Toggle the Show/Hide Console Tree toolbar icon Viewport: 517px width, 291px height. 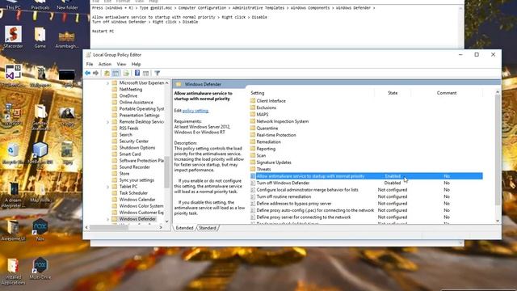point(116,73)
